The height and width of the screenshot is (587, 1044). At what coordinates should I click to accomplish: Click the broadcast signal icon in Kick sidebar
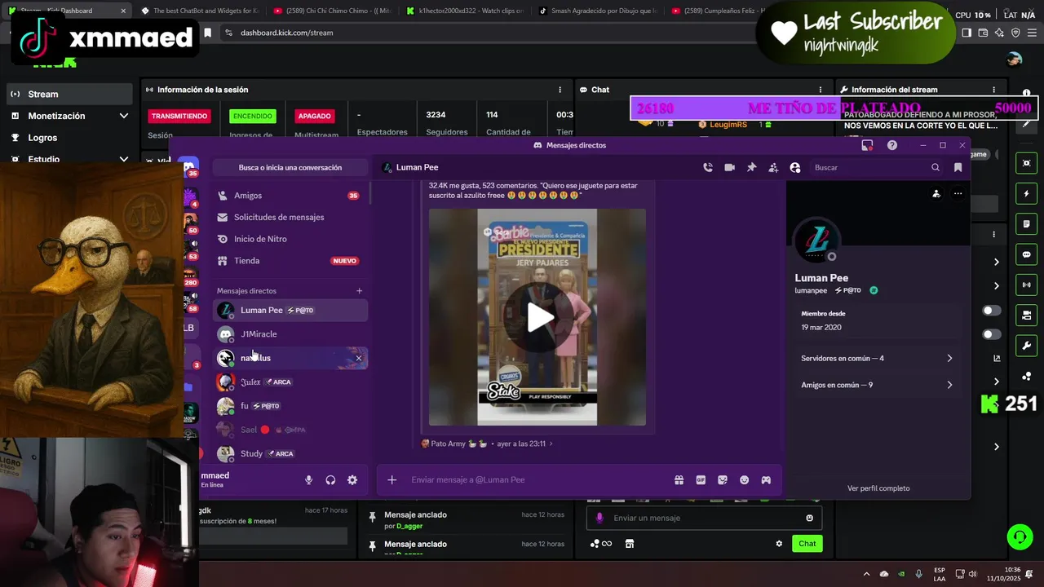1026,285
